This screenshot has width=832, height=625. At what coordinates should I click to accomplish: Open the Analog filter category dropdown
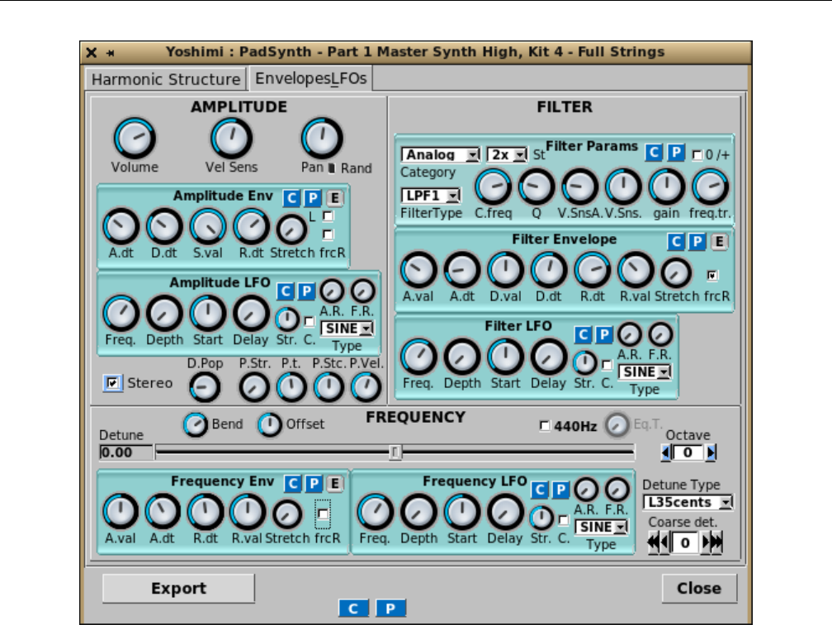point(441,154)
